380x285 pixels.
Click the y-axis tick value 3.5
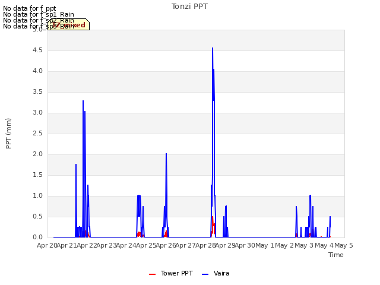[37, 92]
